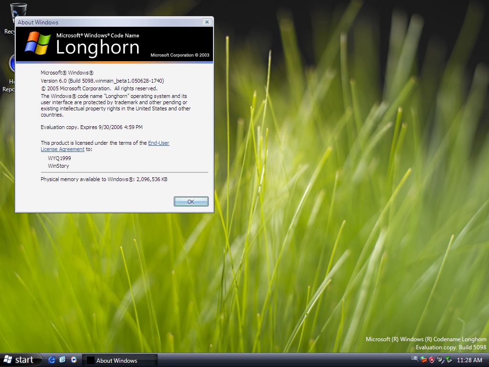Click the organization name WinStory

tap(58, 166)
